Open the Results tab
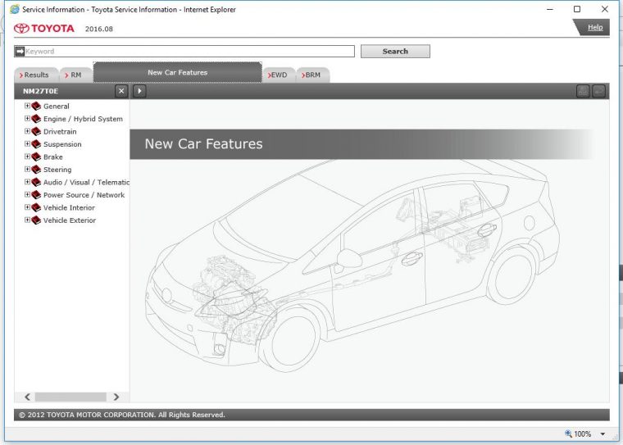This screenshot has width=623, height=445. point(34,75)
